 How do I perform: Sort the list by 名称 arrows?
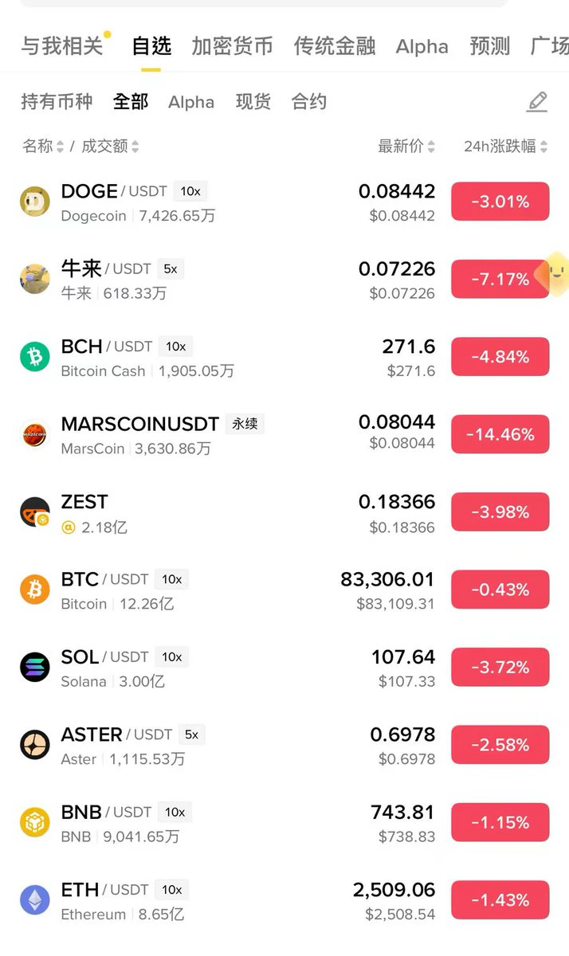60,147
